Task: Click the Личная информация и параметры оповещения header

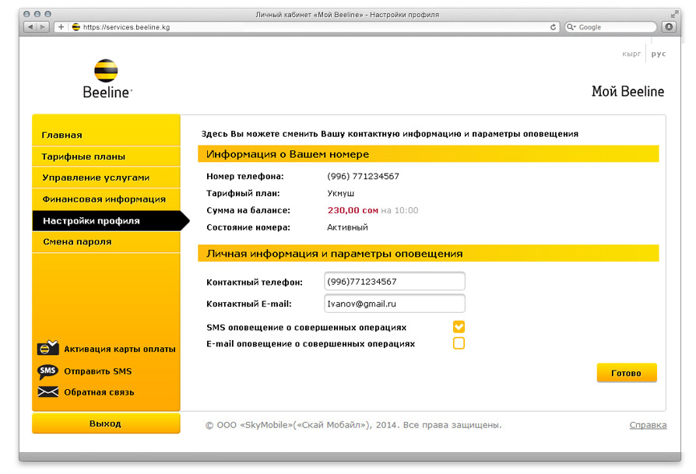Action: 428,254
